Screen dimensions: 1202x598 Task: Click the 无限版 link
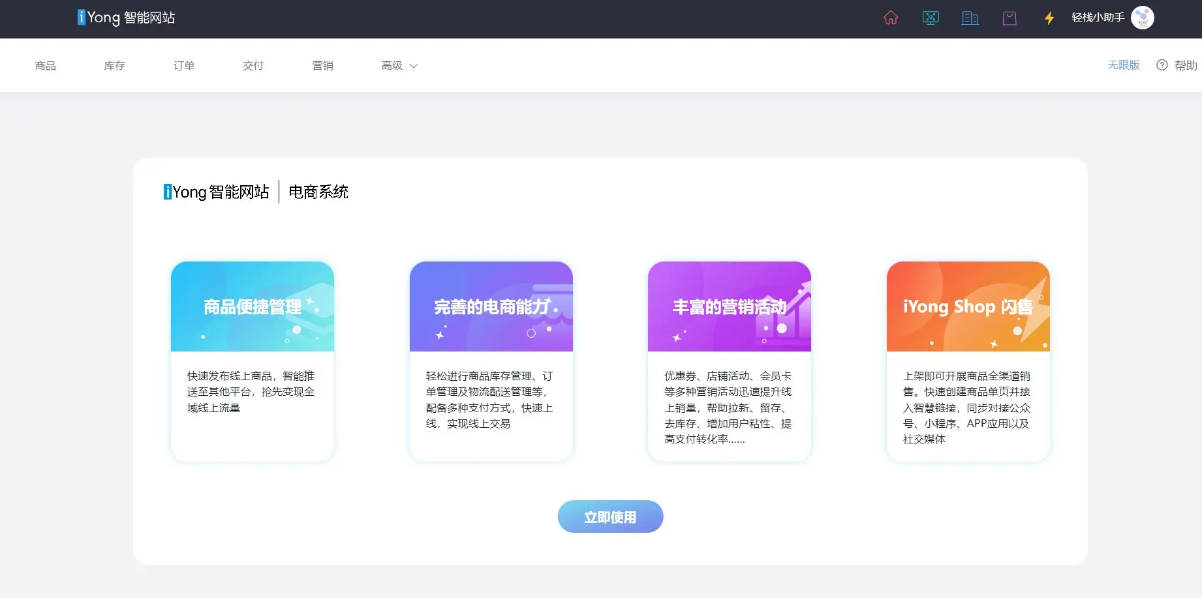pos(1123,65)
